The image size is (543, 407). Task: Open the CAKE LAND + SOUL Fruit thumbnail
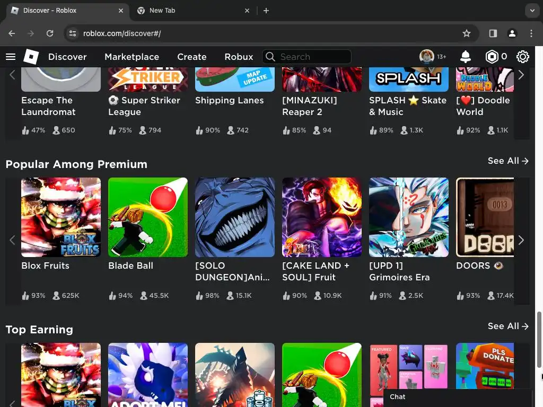tap(322, 217)
